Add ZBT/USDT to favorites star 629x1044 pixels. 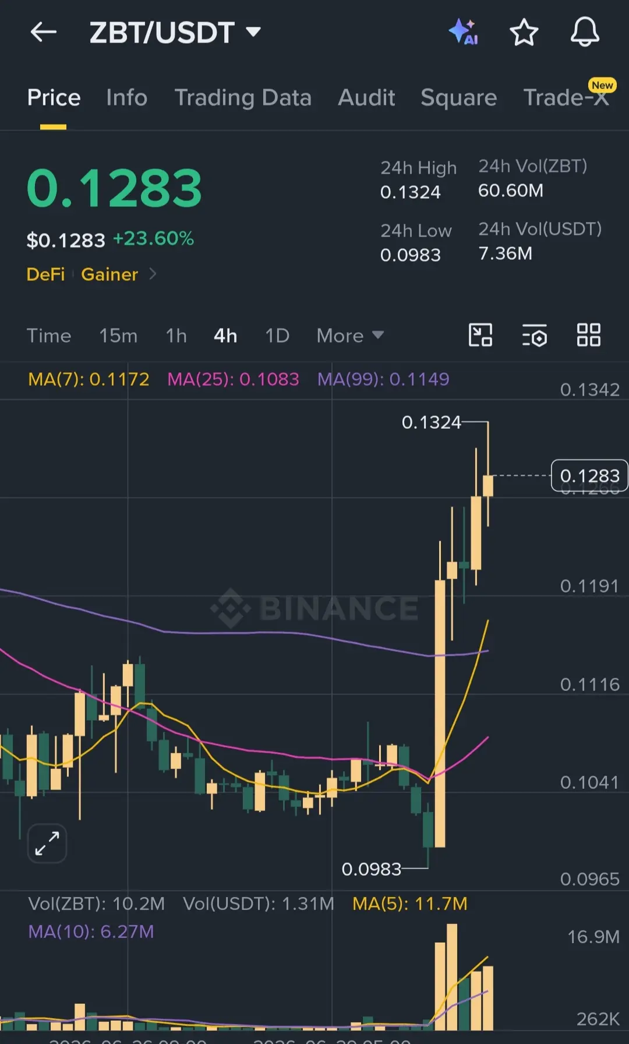point(524,32)
